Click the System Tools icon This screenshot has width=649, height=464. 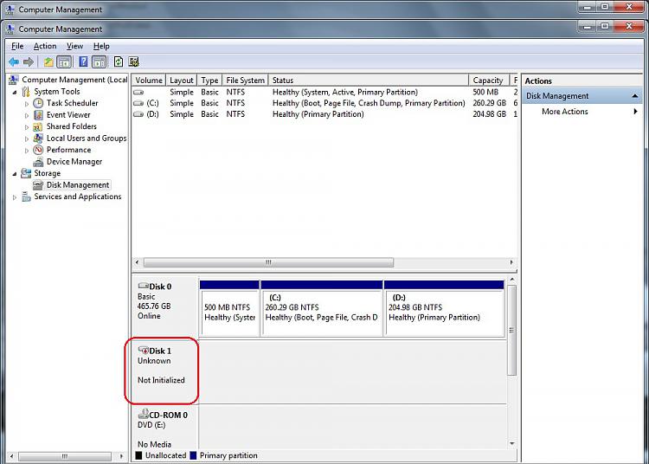(26, 92)
